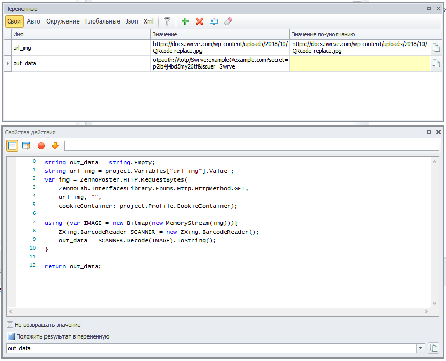Screen dimensions: 446x361
Task: Click the red X delete-variable icon
Action: tap(199, 21)
